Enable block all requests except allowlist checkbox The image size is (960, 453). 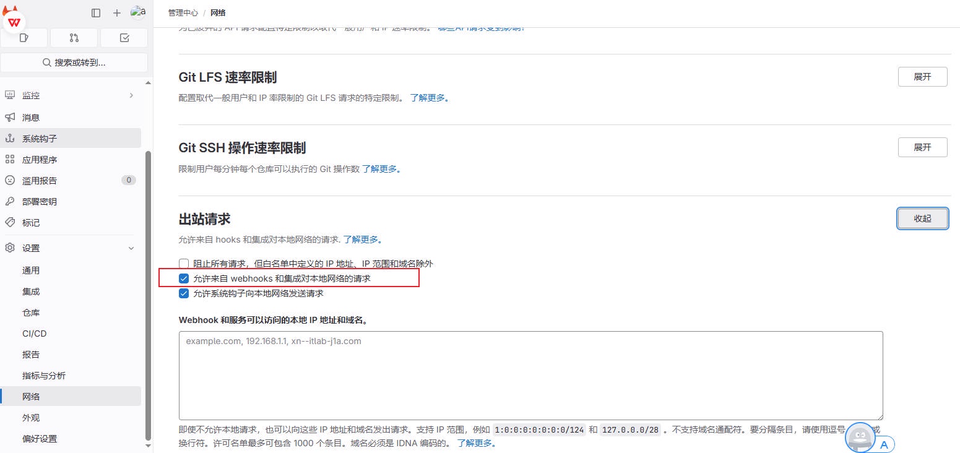[184, 264]
